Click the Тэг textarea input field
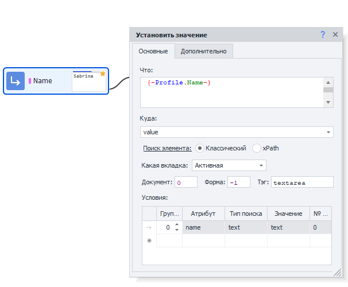348x287 pixels. 301,183
